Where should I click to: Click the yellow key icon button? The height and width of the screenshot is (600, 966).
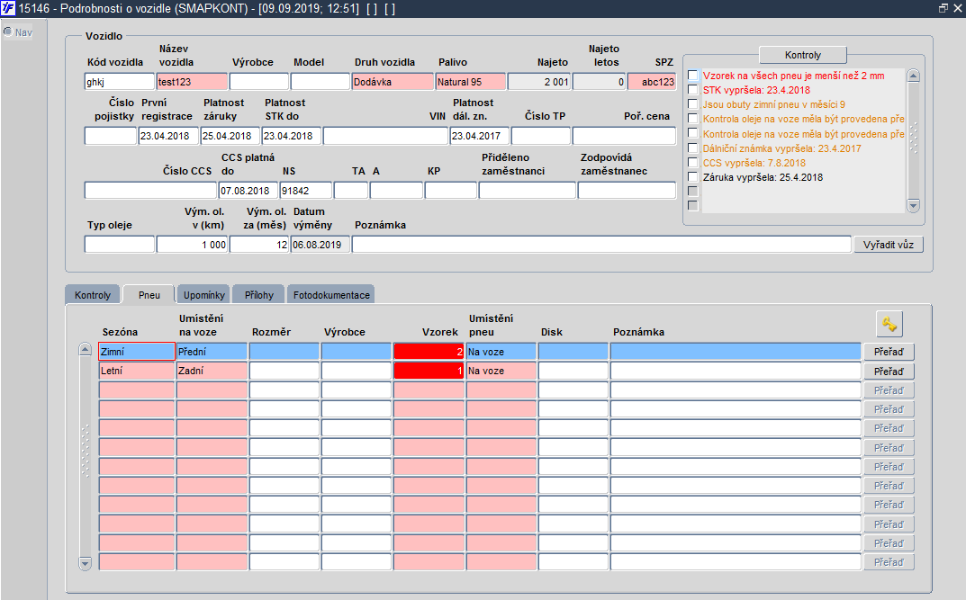[889, 325]
